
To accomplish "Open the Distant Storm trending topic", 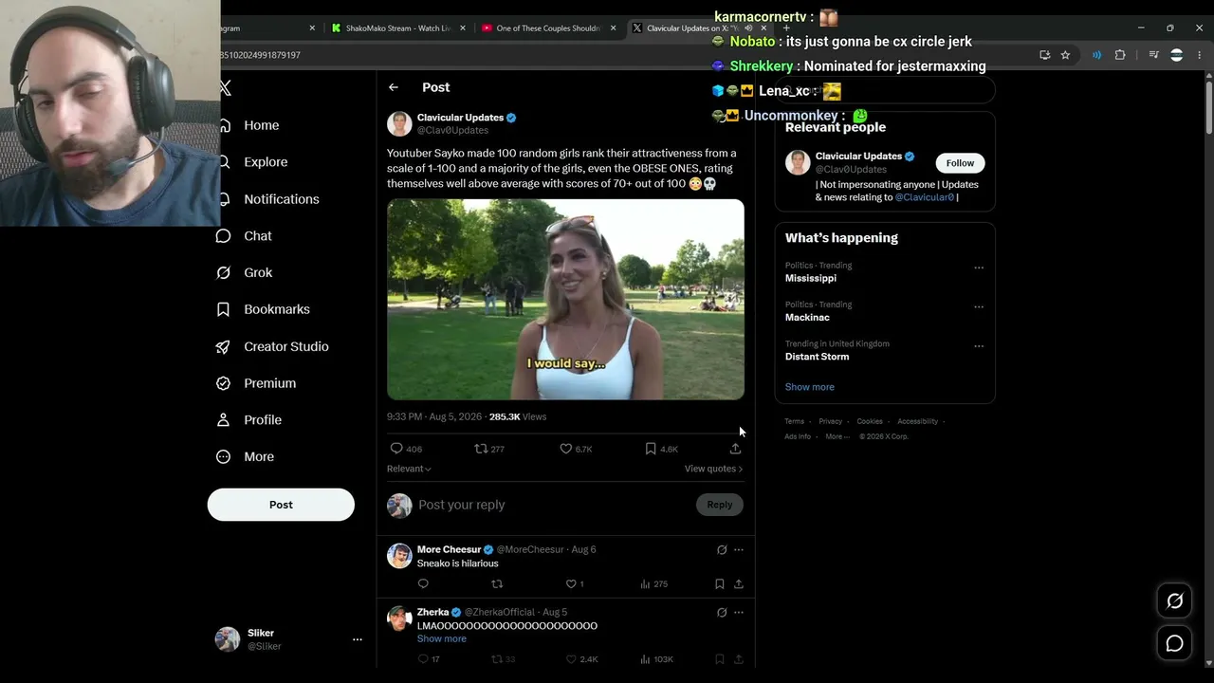I will (x=817, y=357).
